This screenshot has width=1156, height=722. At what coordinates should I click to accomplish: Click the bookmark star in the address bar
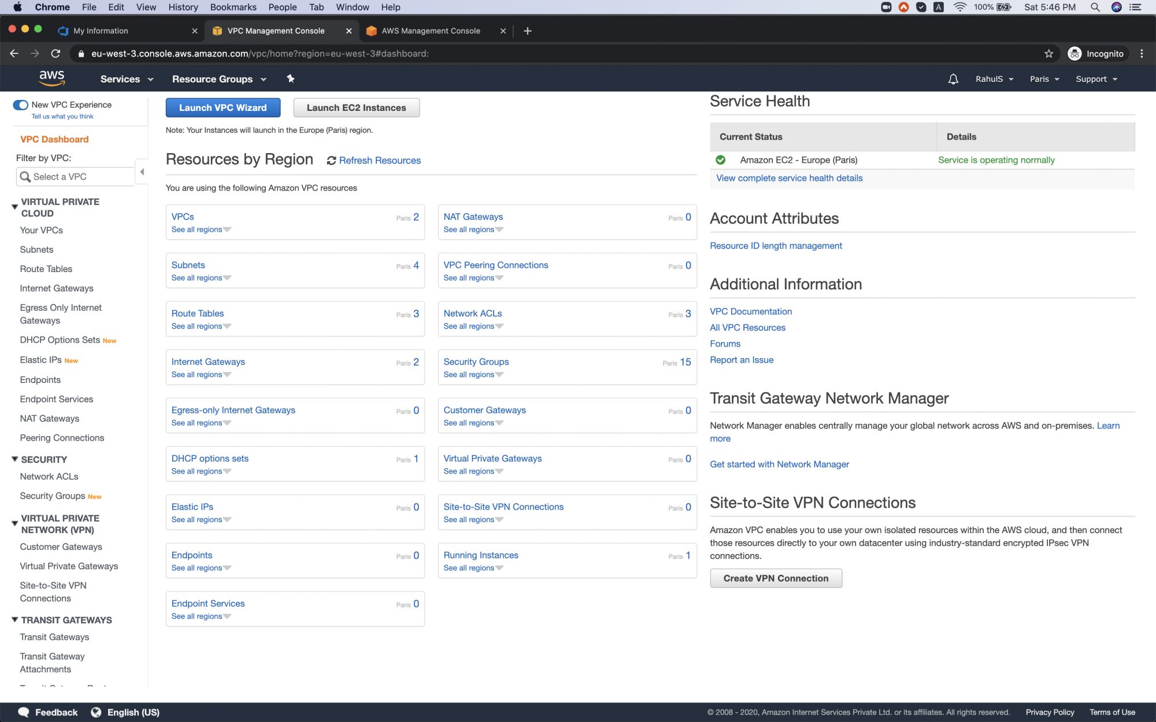(x=1048, y=53)
